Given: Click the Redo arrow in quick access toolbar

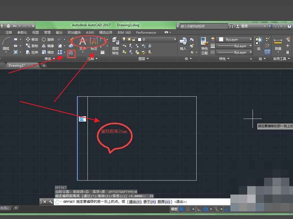Looking at the screenshot, I should point(25,26).
